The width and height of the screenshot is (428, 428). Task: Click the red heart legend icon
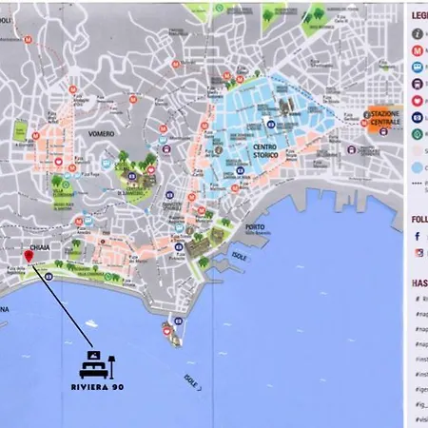(418, 101)
